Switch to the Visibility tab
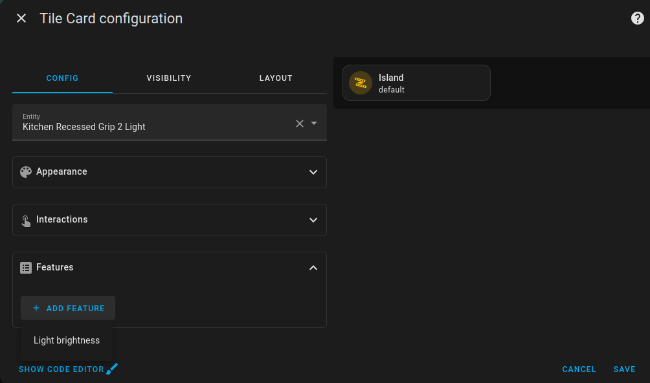The height and width of the screenshot is (383, 650). pos(168,78)
